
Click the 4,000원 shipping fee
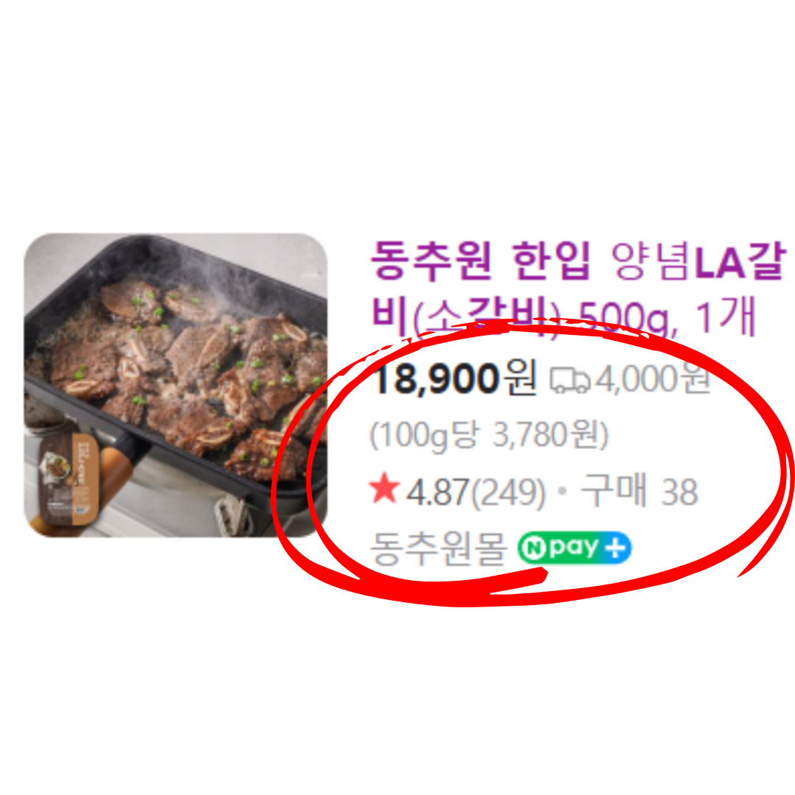(x=653, y=379)
